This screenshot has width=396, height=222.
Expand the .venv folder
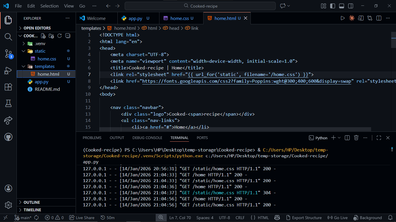coord(24,44)
